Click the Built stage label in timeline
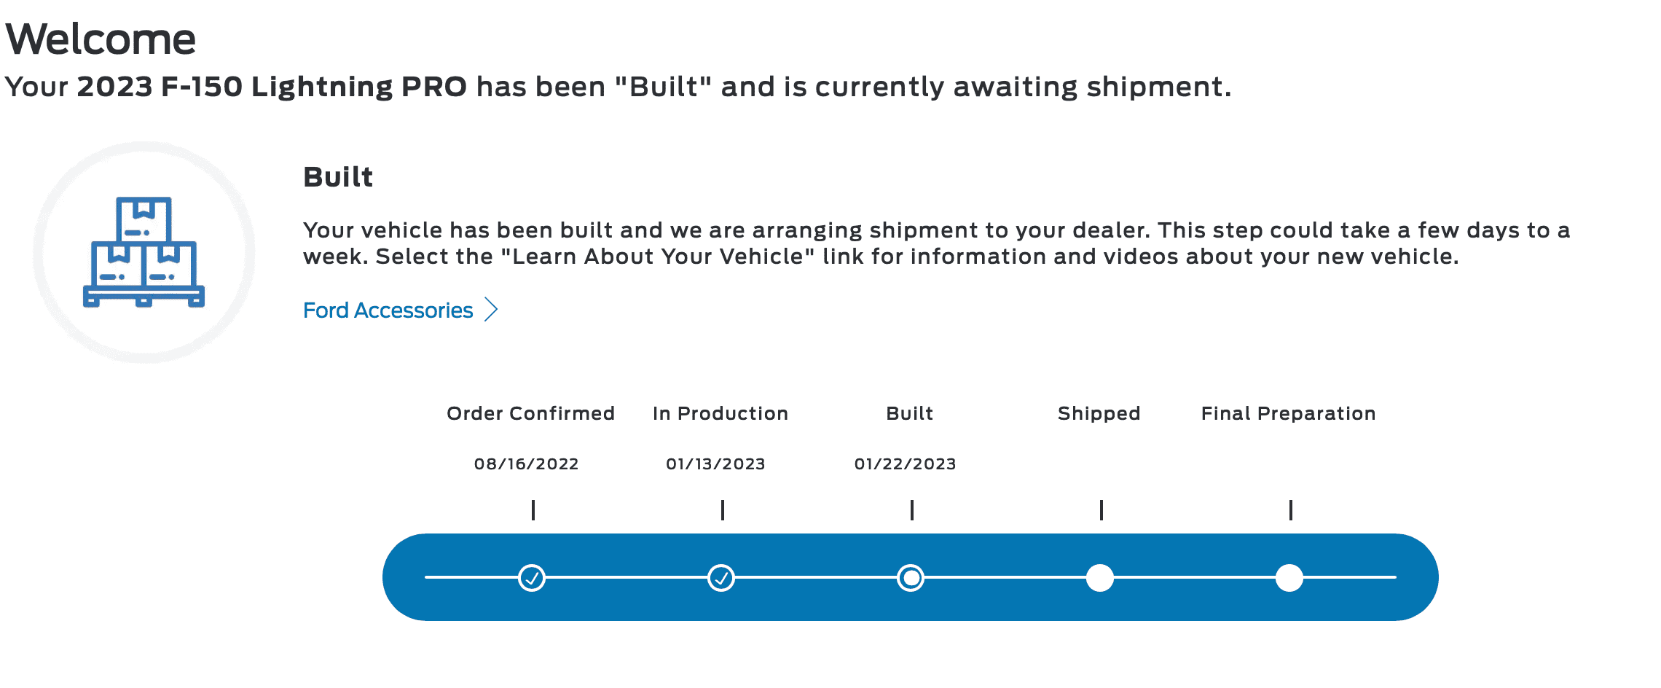This screenshot has height=688, width=1661. 909,413
